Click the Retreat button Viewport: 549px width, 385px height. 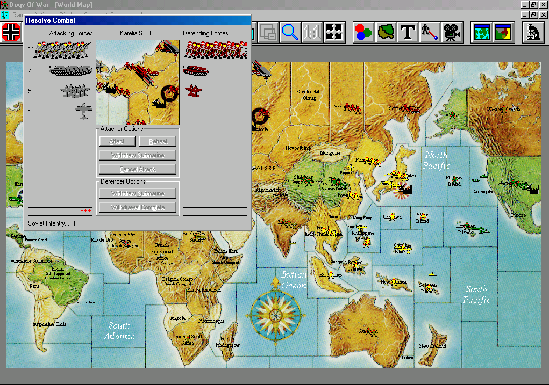pos(158,141)
